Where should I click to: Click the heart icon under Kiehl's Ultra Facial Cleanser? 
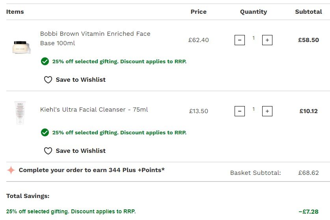(x=48, y=151)
